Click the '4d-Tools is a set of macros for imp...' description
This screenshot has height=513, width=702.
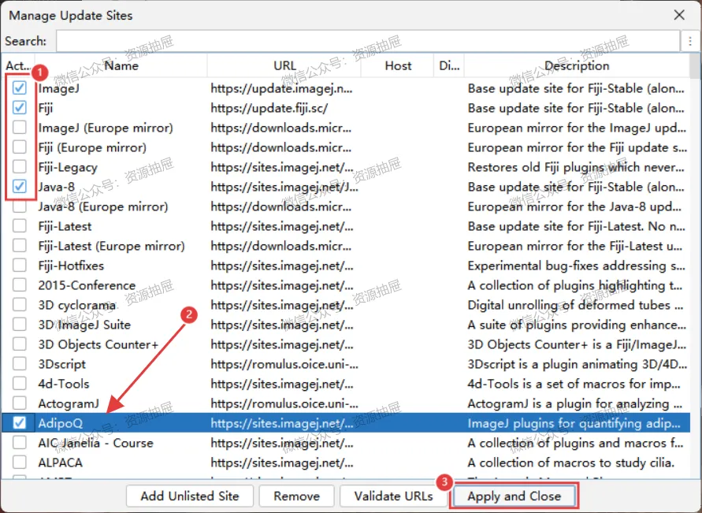pos(577,384)
